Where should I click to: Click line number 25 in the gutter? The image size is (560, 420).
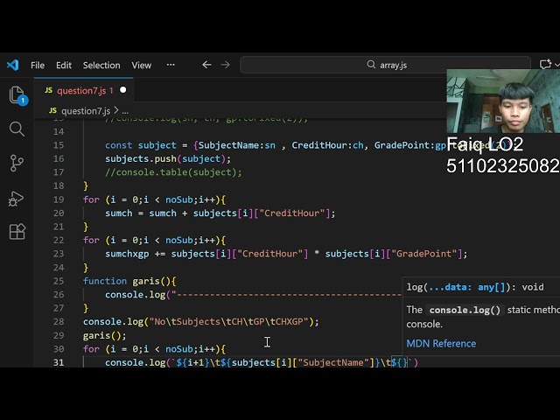pyautogui.click(x=59, y=281)
